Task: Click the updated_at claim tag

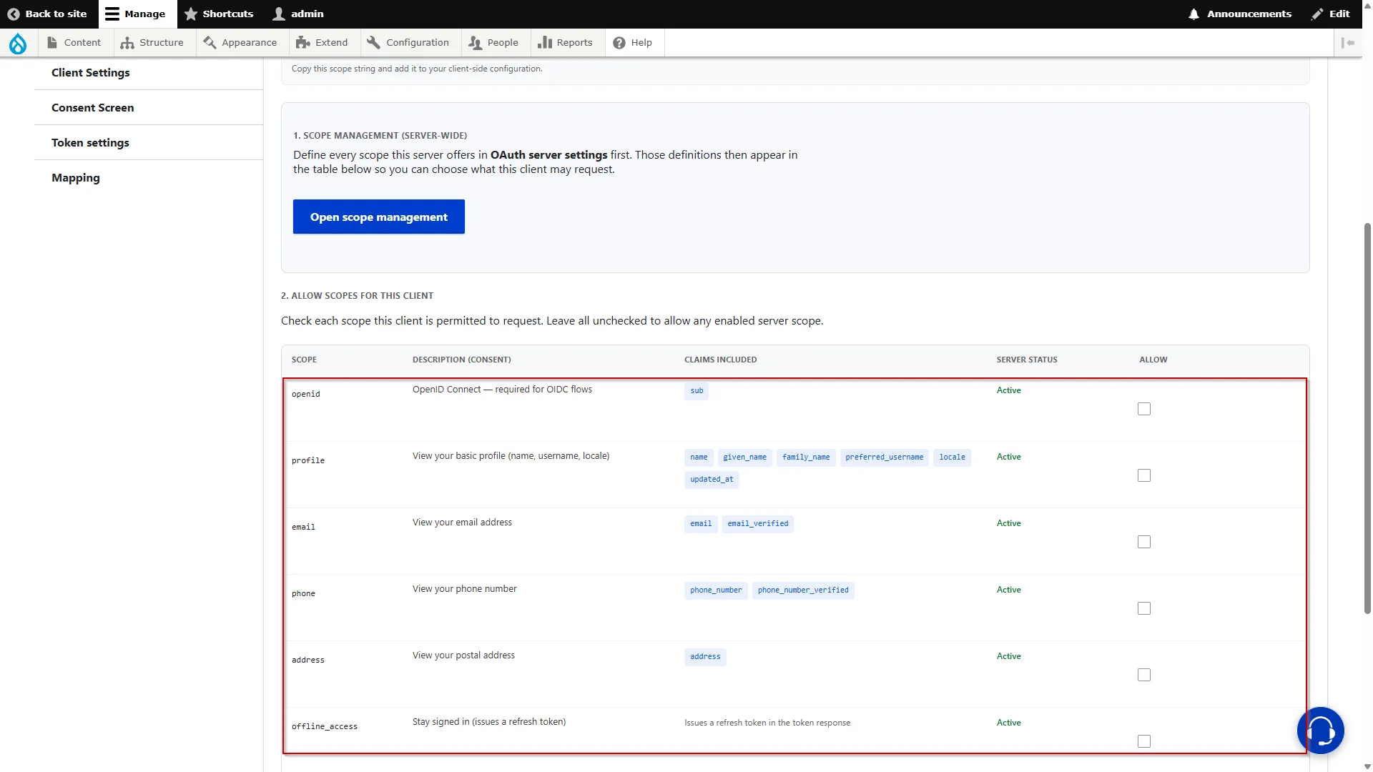Action: (x=712, y=480)
